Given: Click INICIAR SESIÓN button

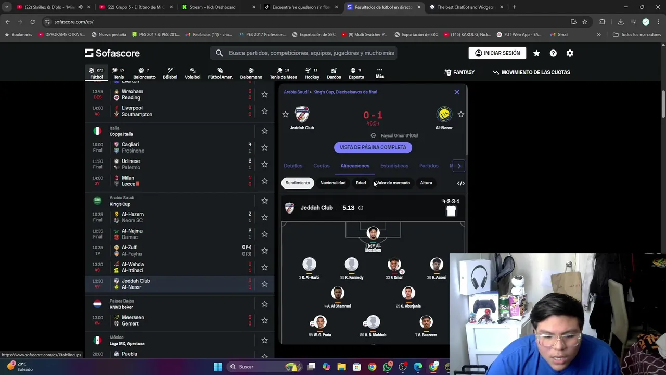Looking at the screenshot, I should coord(497,53).
